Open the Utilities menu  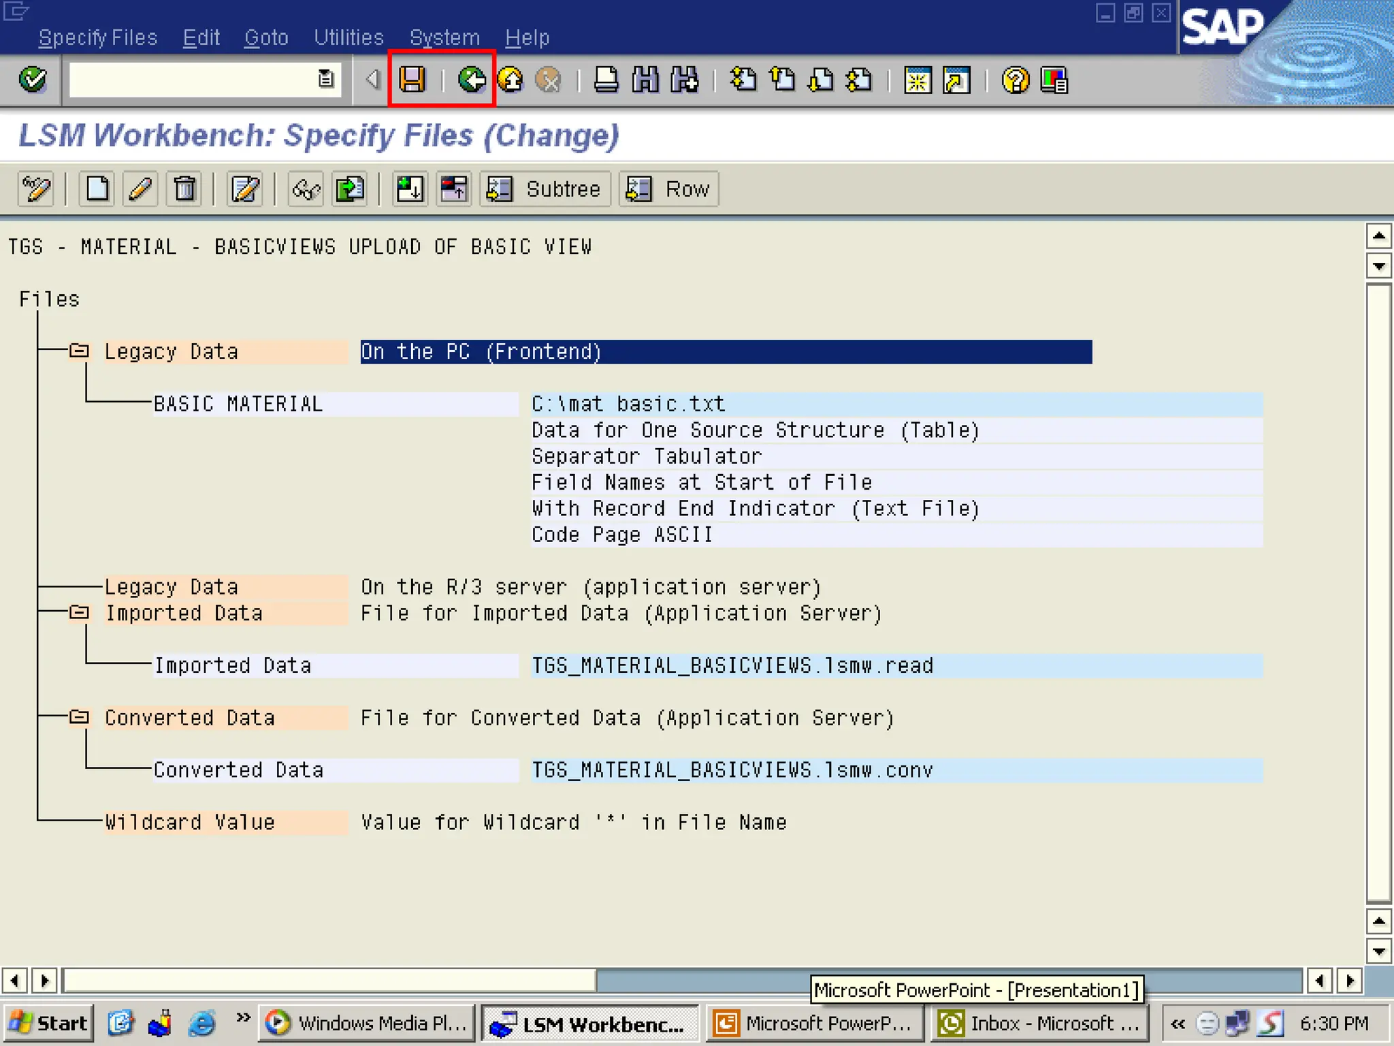coord(348,37)
